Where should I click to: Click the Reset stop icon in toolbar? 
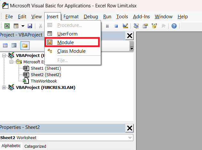point(116,26)
